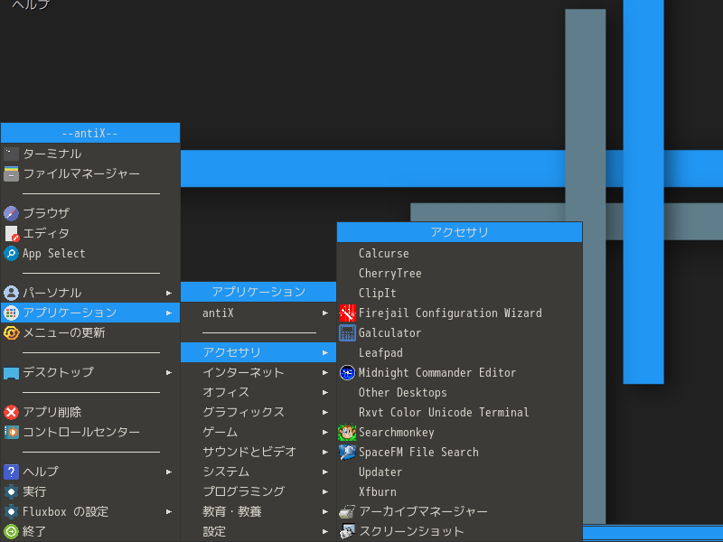Expand the インターネット submenu arrow

click(325, 372)
